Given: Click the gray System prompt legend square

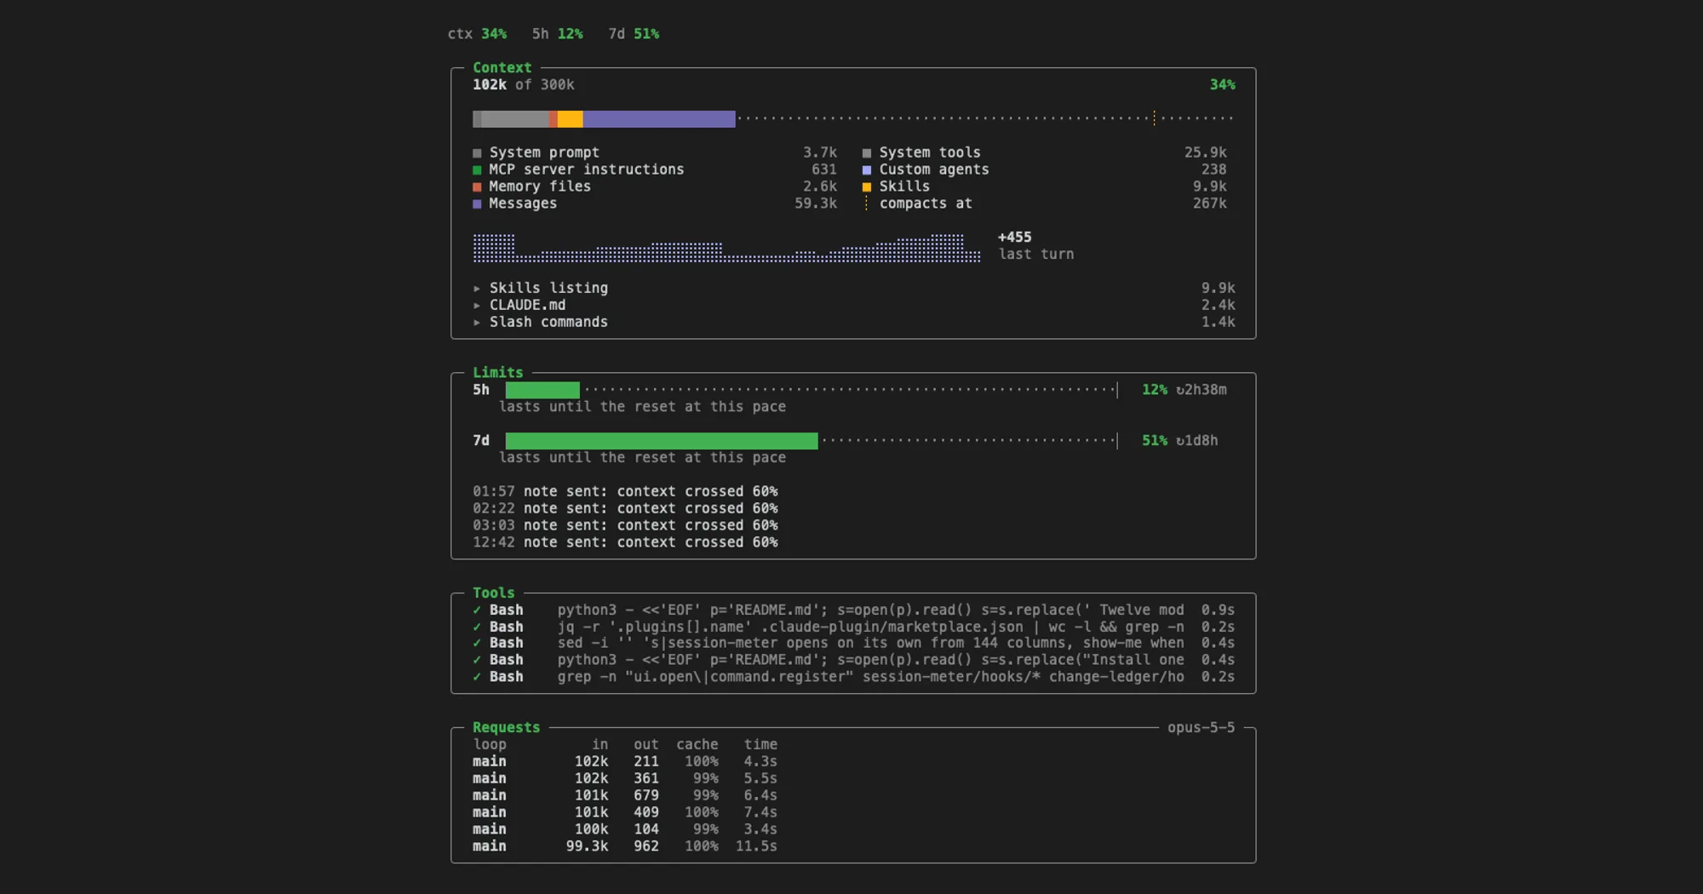Looking at the screenshot, I should (x=477, y=153).
